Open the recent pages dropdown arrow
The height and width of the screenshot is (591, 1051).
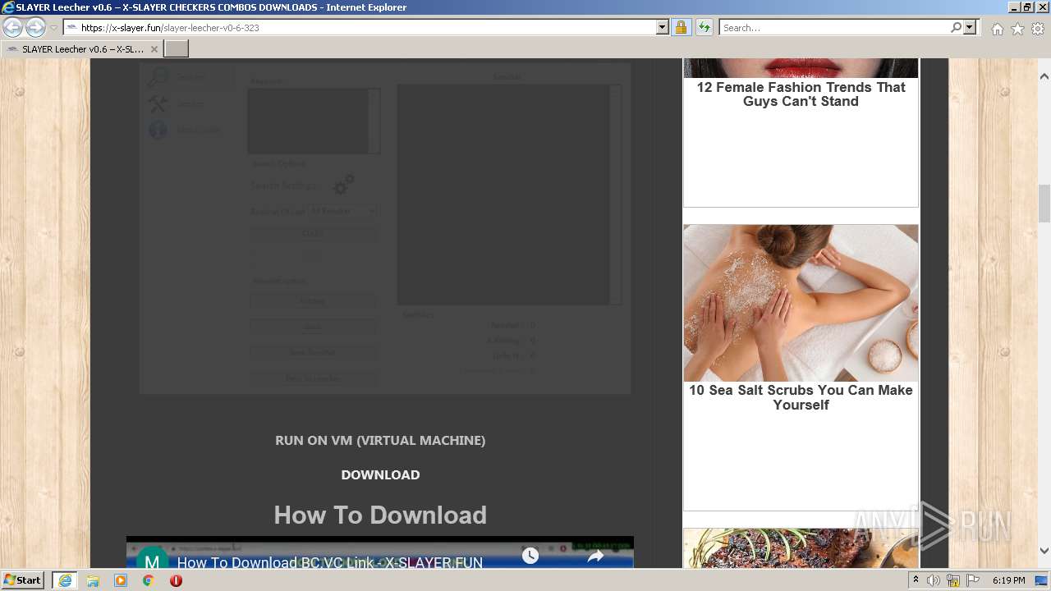click(x=53, y=28)
